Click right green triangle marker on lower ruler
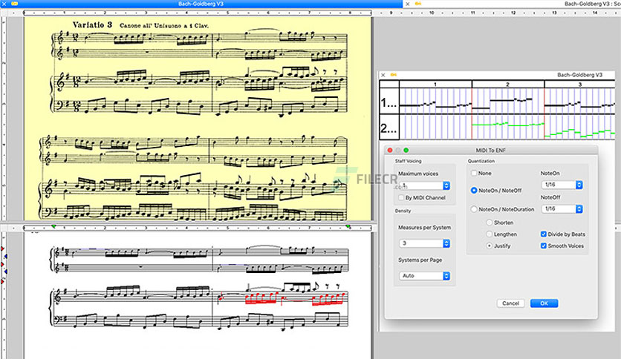Image resolution: width=621 pixels, height=359 pixels. (348, 226)
